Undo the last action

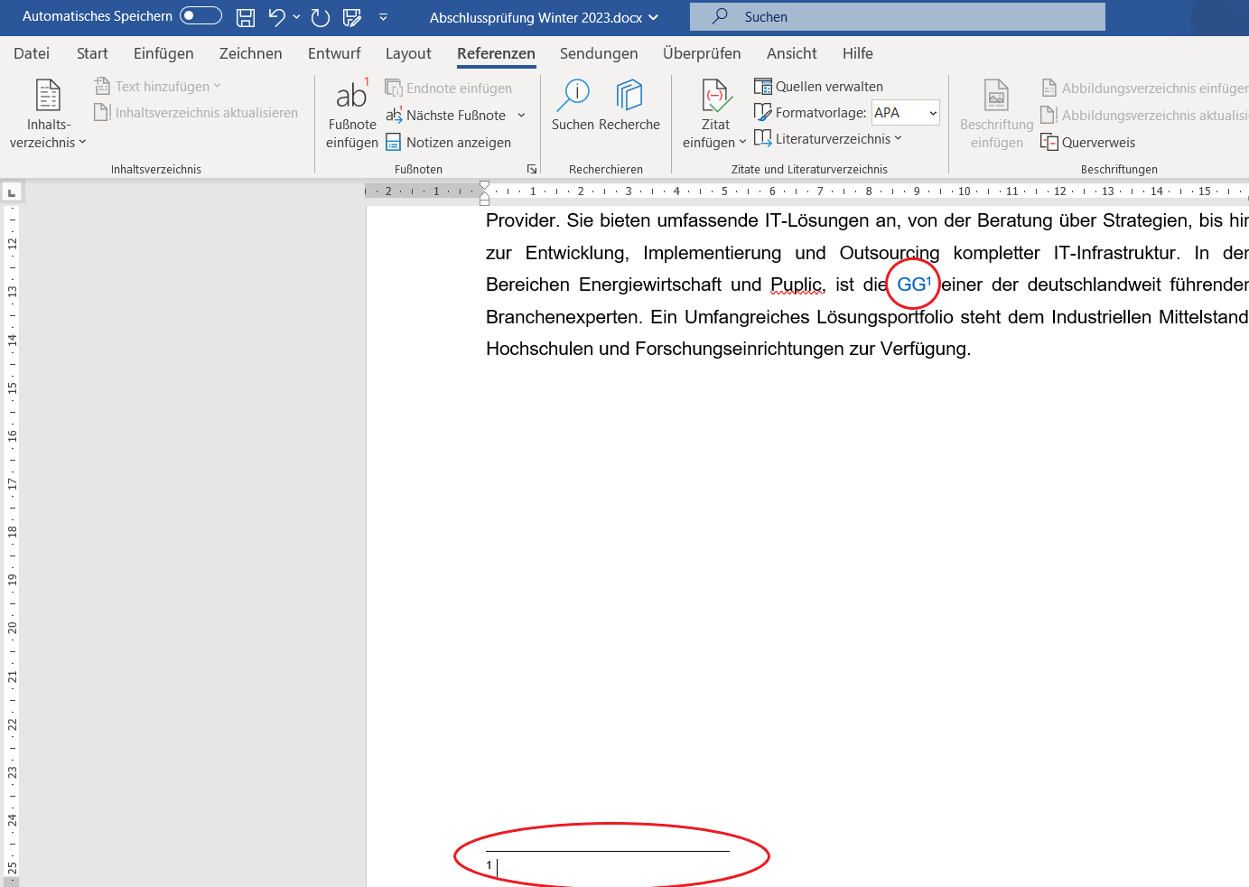[x=276, y=17]
